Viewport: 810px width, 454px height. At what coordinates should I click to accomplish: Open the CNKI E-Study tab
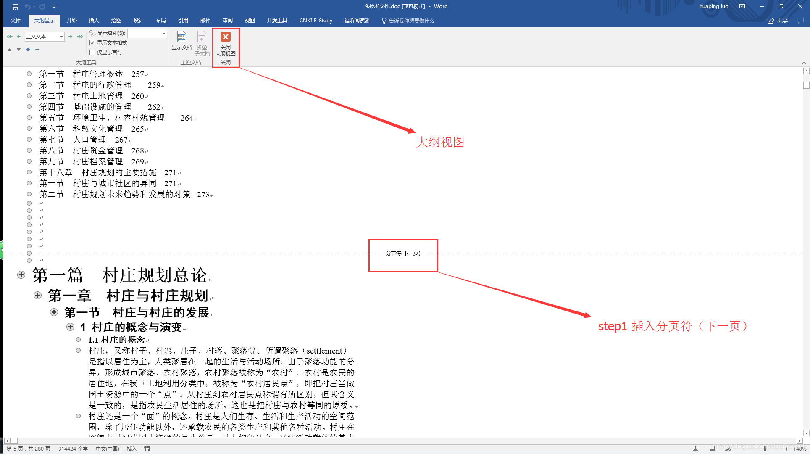coord(316,21)
